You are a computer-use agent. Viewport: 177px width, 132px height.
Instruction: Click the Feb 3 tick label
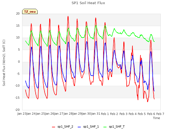(x=123, y=114)
